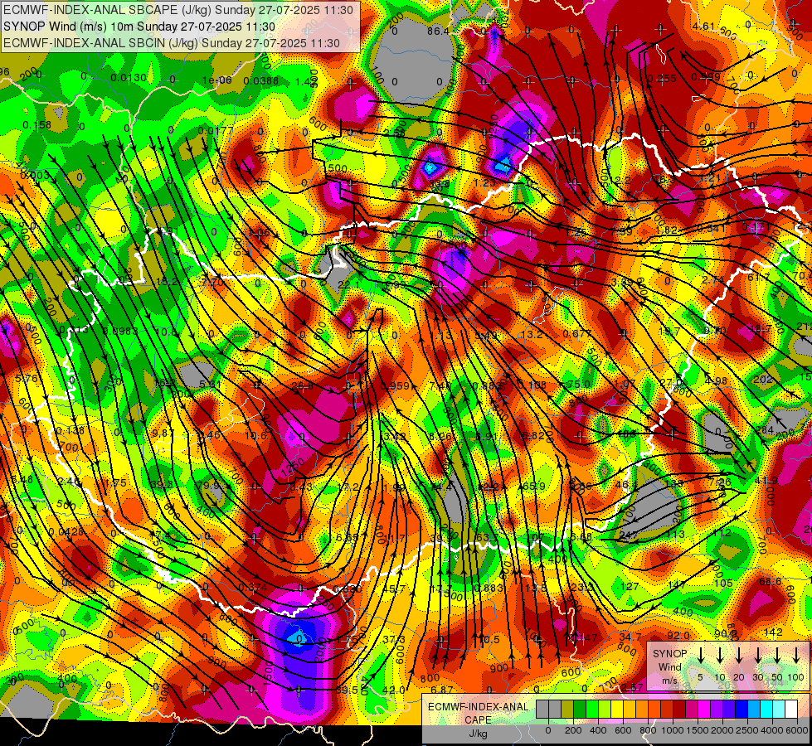Select the dark red CAPE legend swatch
Screen dimensions: 812x746
tap(679, 710)
